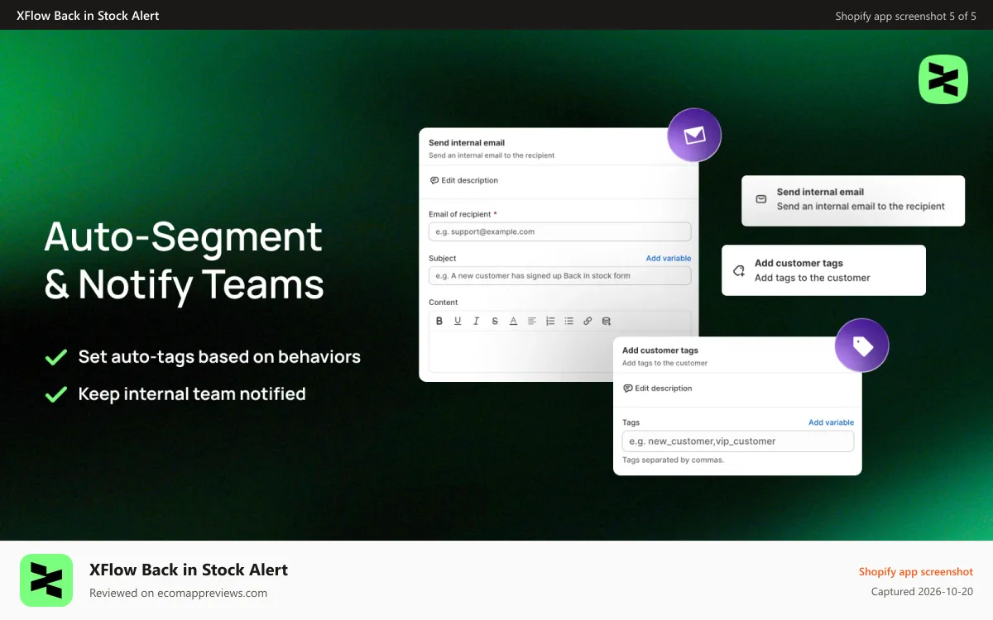Click 'Add customer tags' panel heading
The width and height of the screenshot is (993, 620).
[660, 351]
